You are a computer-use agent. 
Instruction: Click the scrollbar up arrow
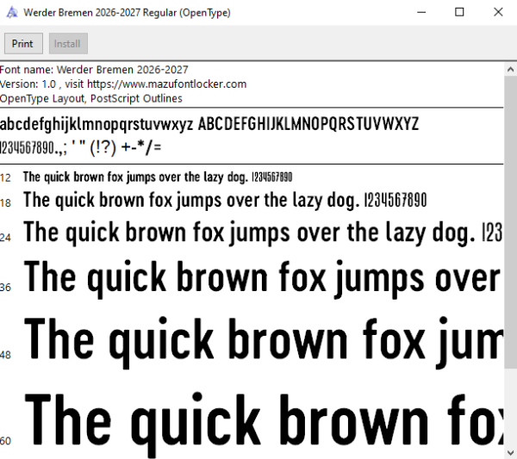tap(510, 70)
